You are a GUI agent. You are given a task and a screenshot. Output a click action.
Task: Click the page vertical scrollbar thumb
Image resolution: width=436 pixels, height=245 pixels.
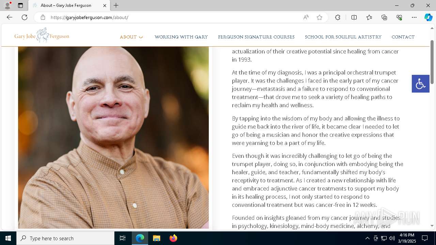432,62
